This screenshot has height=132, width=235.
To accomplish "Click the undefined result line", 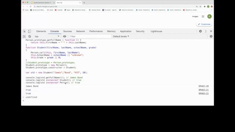I will [x=31, y=97].
